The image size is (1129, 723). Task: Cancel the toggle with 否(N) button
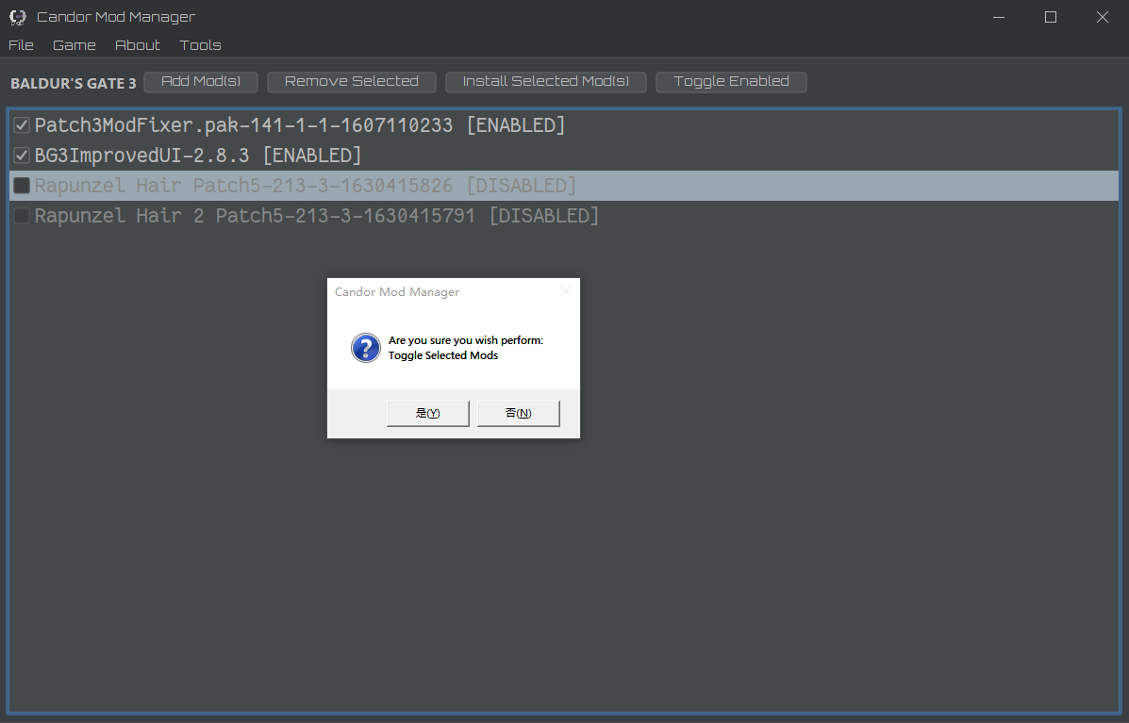pos(519,414)
